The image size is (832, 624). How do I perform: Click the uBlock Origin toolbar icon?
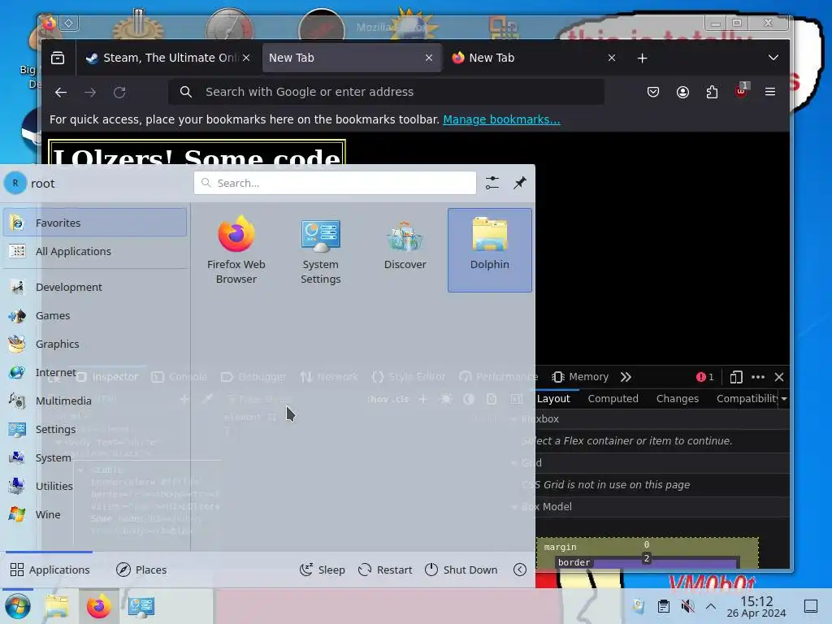(741, 91)
